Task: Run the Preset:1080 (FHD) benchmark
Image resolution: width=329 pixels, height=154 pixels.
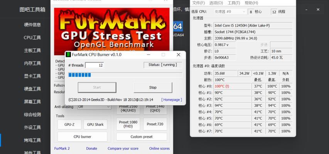Action: click(x=128, y=124)
